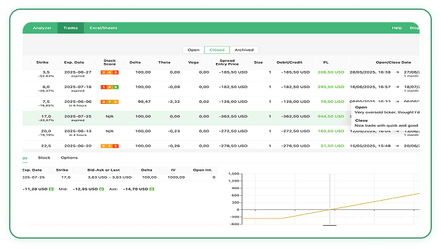The width and height of the screenshot is (441, 249).
Task: Select the highlighted trade expiring 2025-07-25
Action: (221, 118)
